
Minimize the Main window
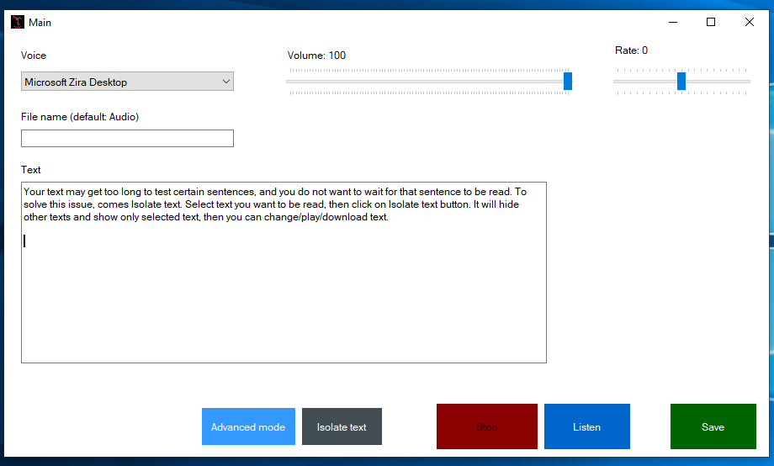pos(673,22)
